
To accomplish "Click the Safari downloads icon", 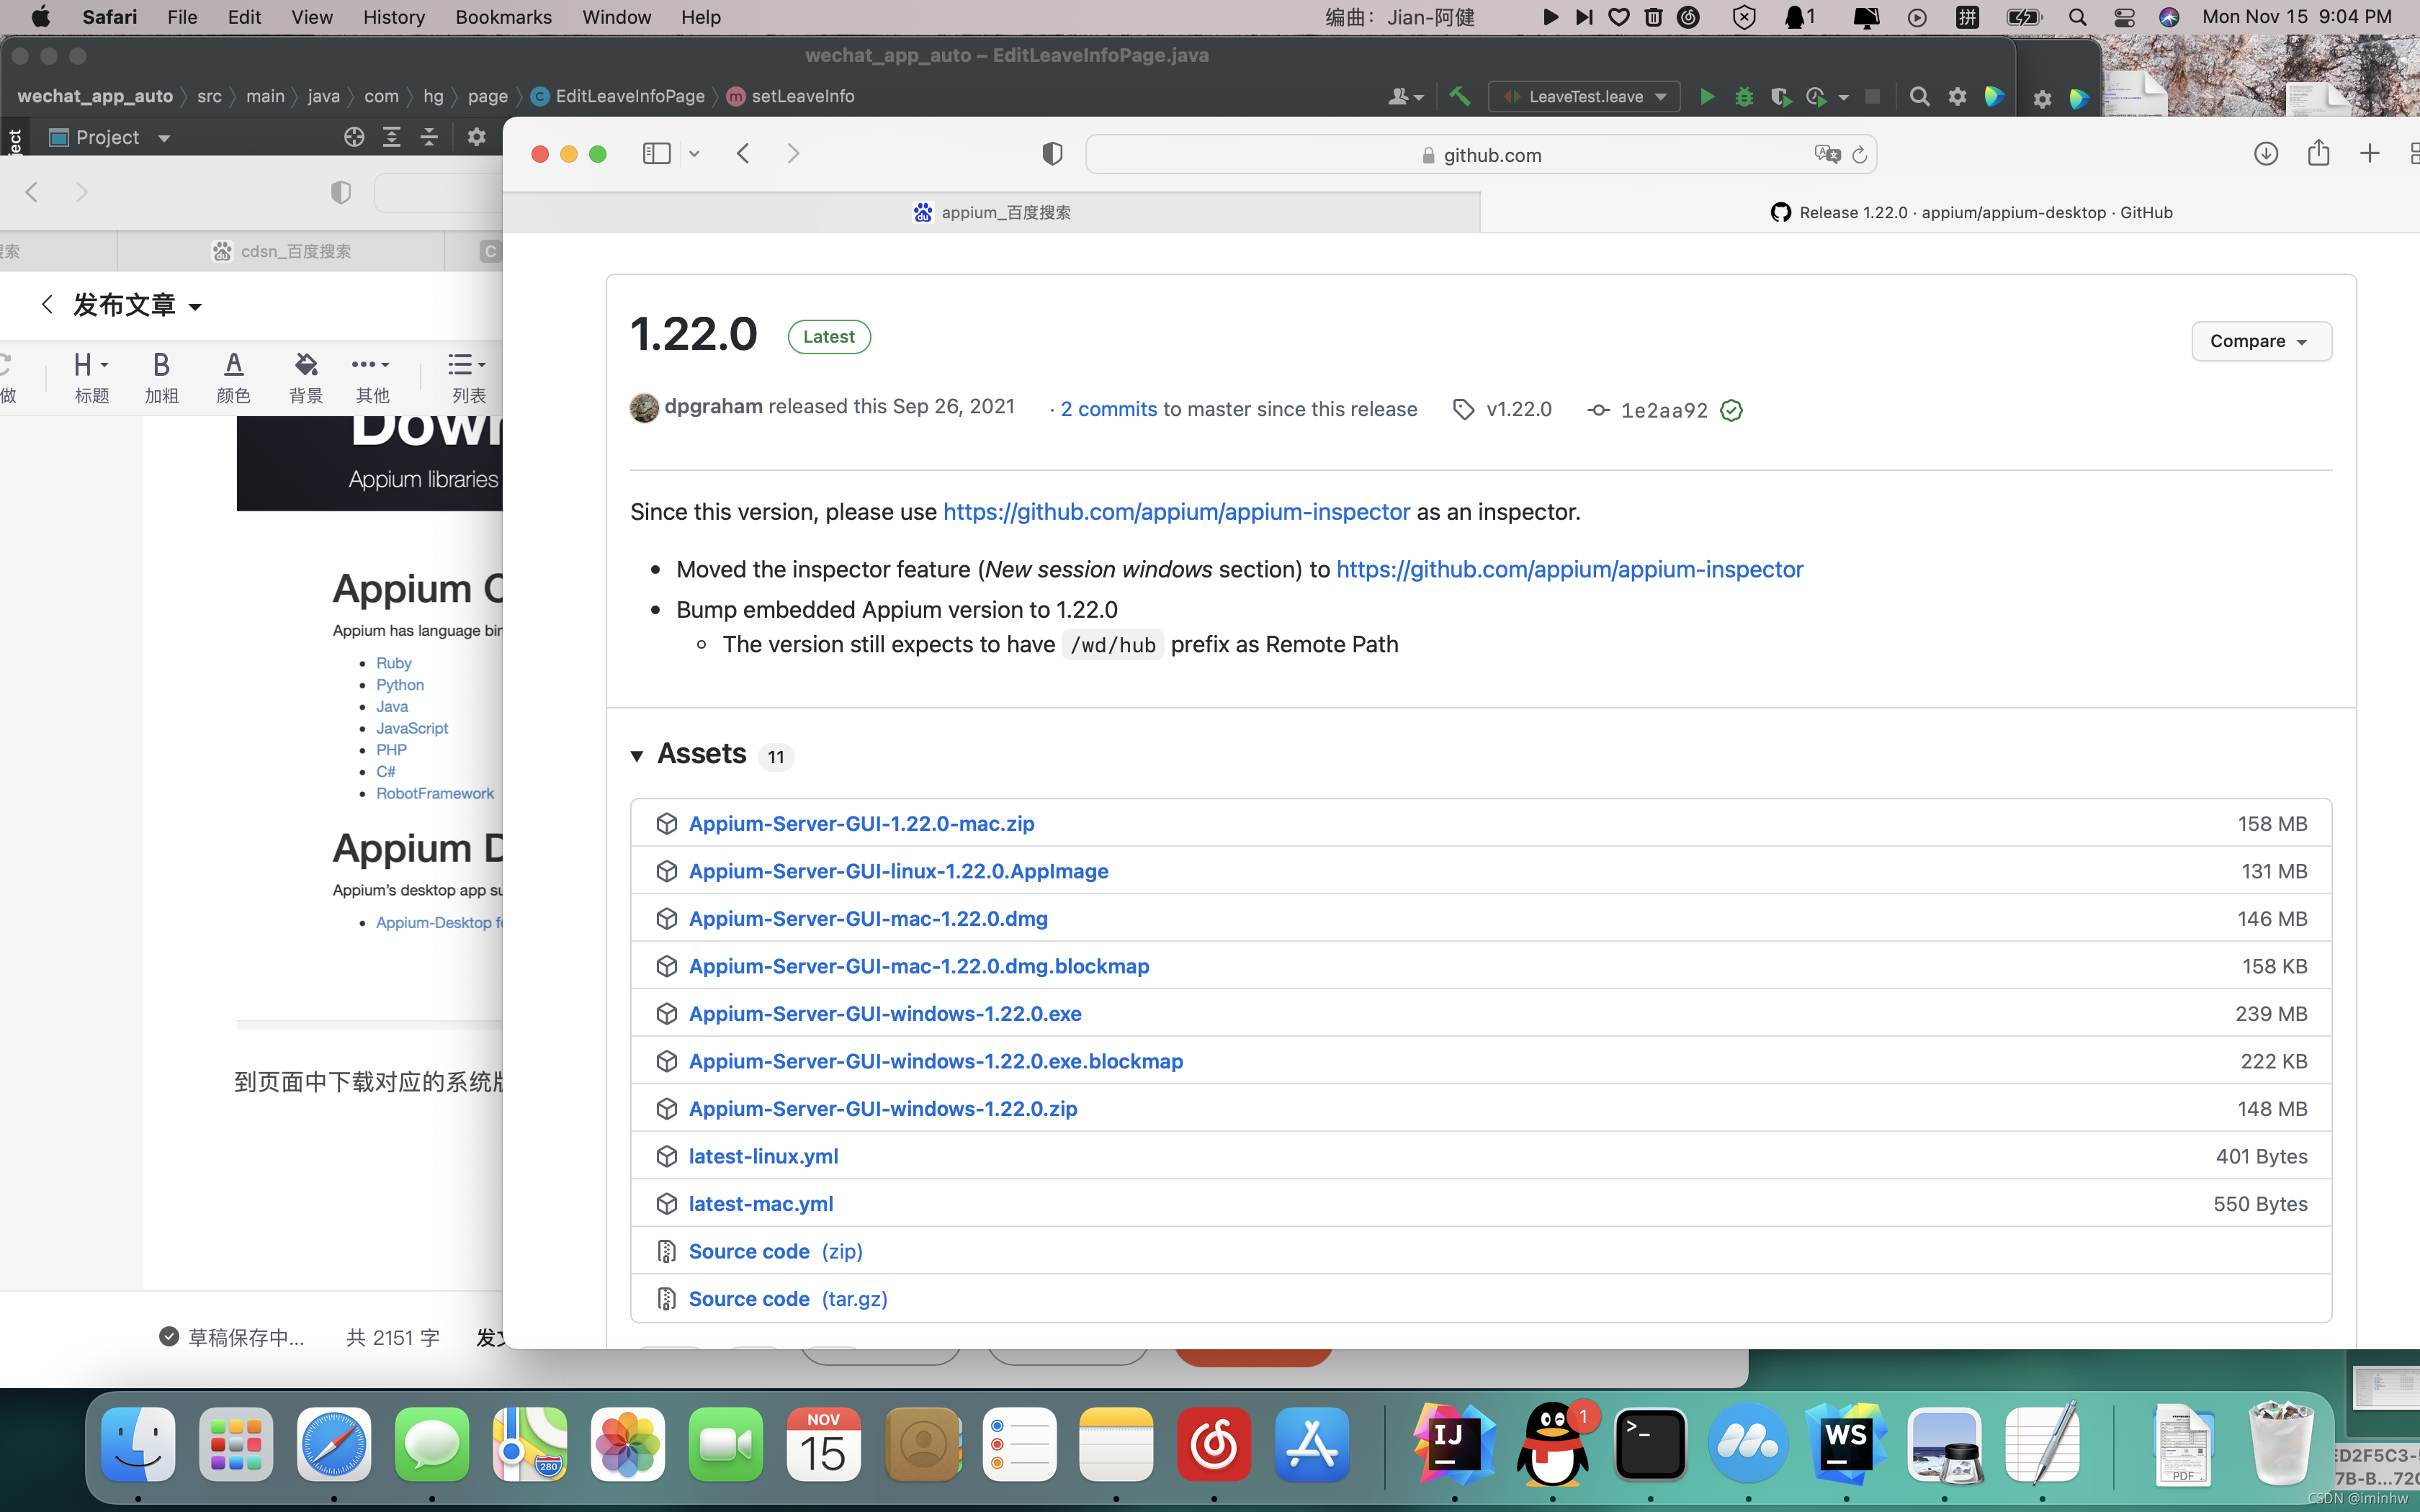I will (2266, 154).
